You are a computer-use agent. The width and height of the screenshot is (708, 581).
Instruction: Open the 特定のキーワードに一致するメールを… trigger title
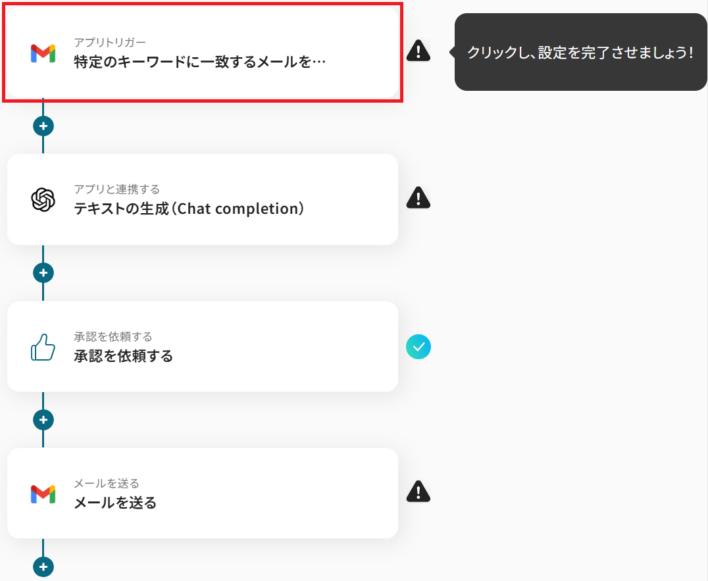click(x=200, y=63)
